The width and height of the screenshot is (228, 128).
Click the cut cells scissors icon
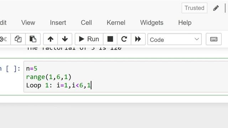(x=4, y=39)
